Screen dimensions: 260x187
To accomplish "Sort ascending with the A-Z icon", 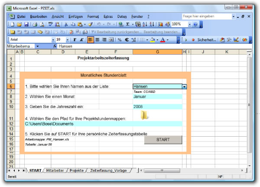I will [x=144, y=24].
